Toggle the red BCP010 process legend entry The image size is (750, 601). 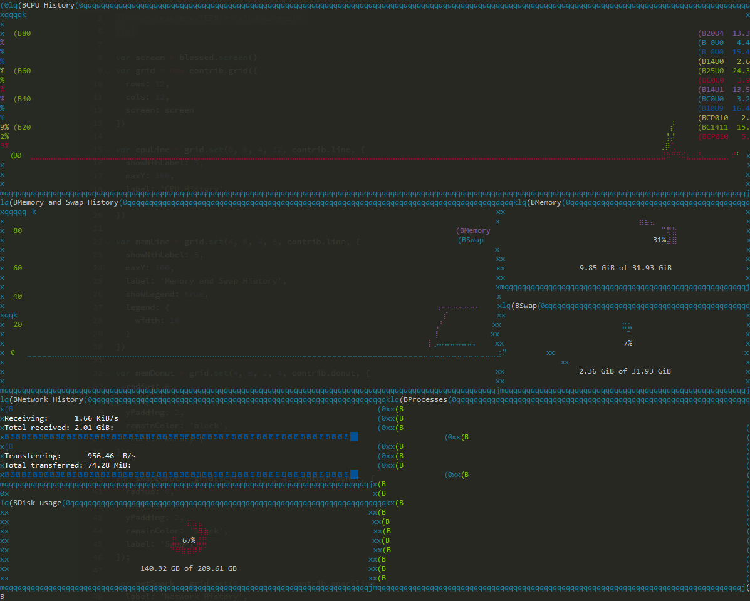coord(717,136)
